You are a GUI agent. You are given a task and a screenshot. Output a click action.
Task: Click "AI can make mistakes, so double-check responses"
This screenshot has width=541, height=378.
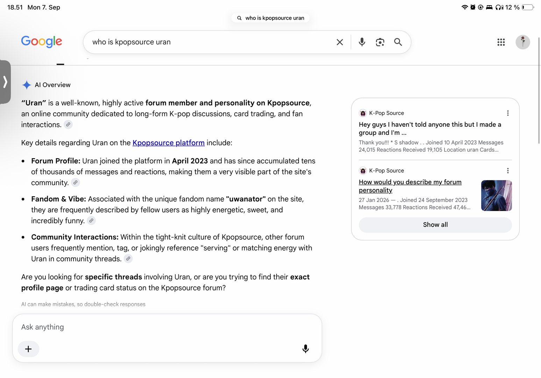click(83, 304)
